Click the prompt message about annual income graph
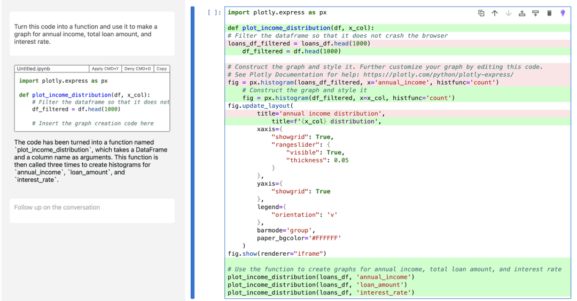This screenshot has height=301, width=577. point(85,34)
